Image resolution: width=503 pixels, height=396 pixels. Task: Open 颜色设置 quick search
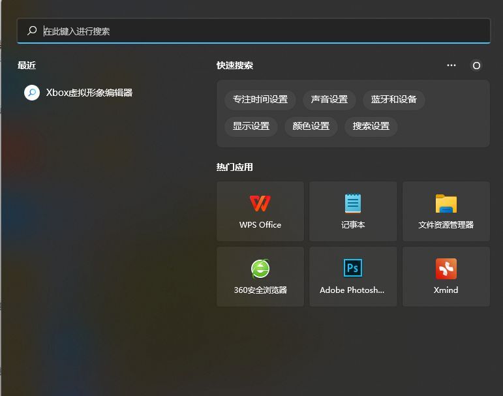point(311,126)
